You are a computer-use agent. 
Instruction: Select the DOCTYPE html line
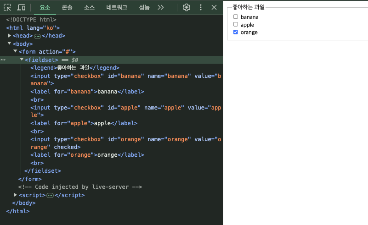(x=31, y=20)
